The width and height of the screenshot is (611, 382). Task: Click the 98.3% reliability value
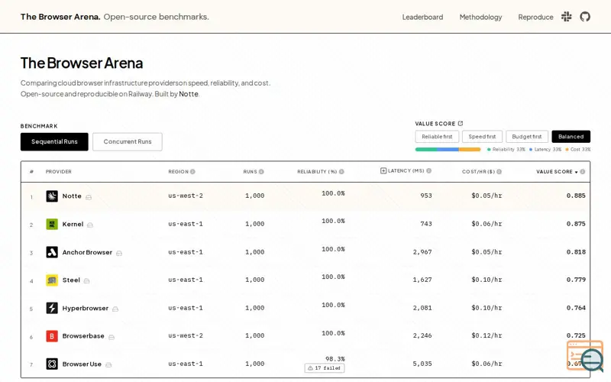pos(335,359)
